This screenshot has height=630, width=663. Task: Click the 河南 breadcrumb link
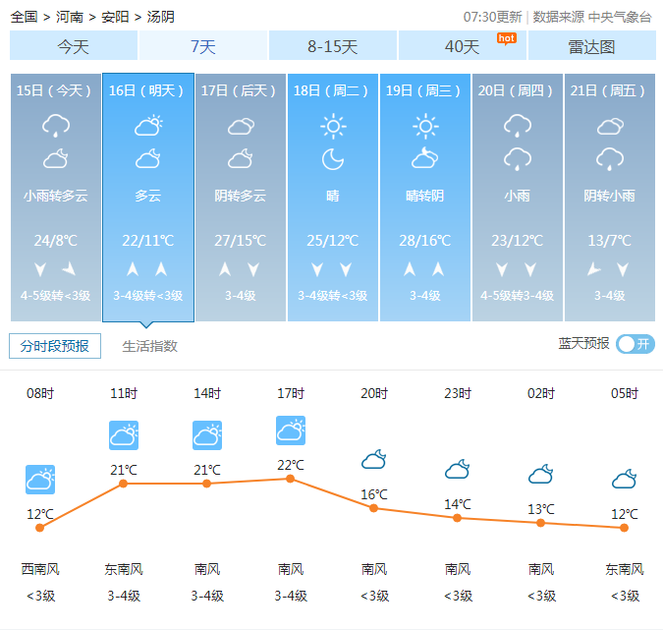pyautogui.click(x=70, y=17)
